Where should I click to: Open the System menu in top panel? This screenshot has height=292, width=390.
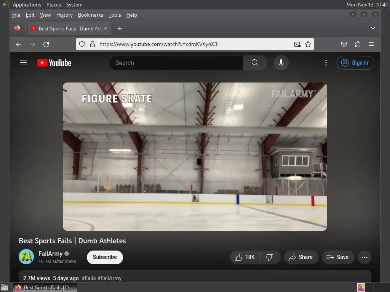(74, 5)
